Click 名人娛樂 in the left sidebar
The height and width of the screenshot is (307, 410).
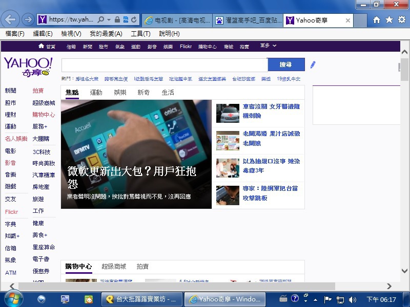point(16,139)
